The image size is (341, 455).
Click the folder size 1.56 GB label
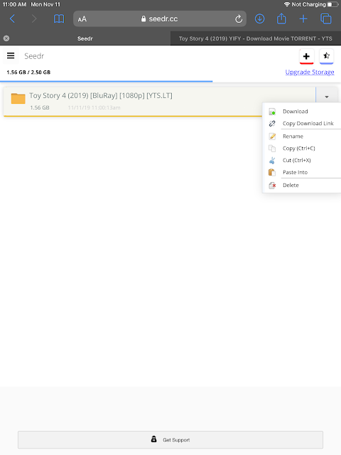(x=40, y=107)
